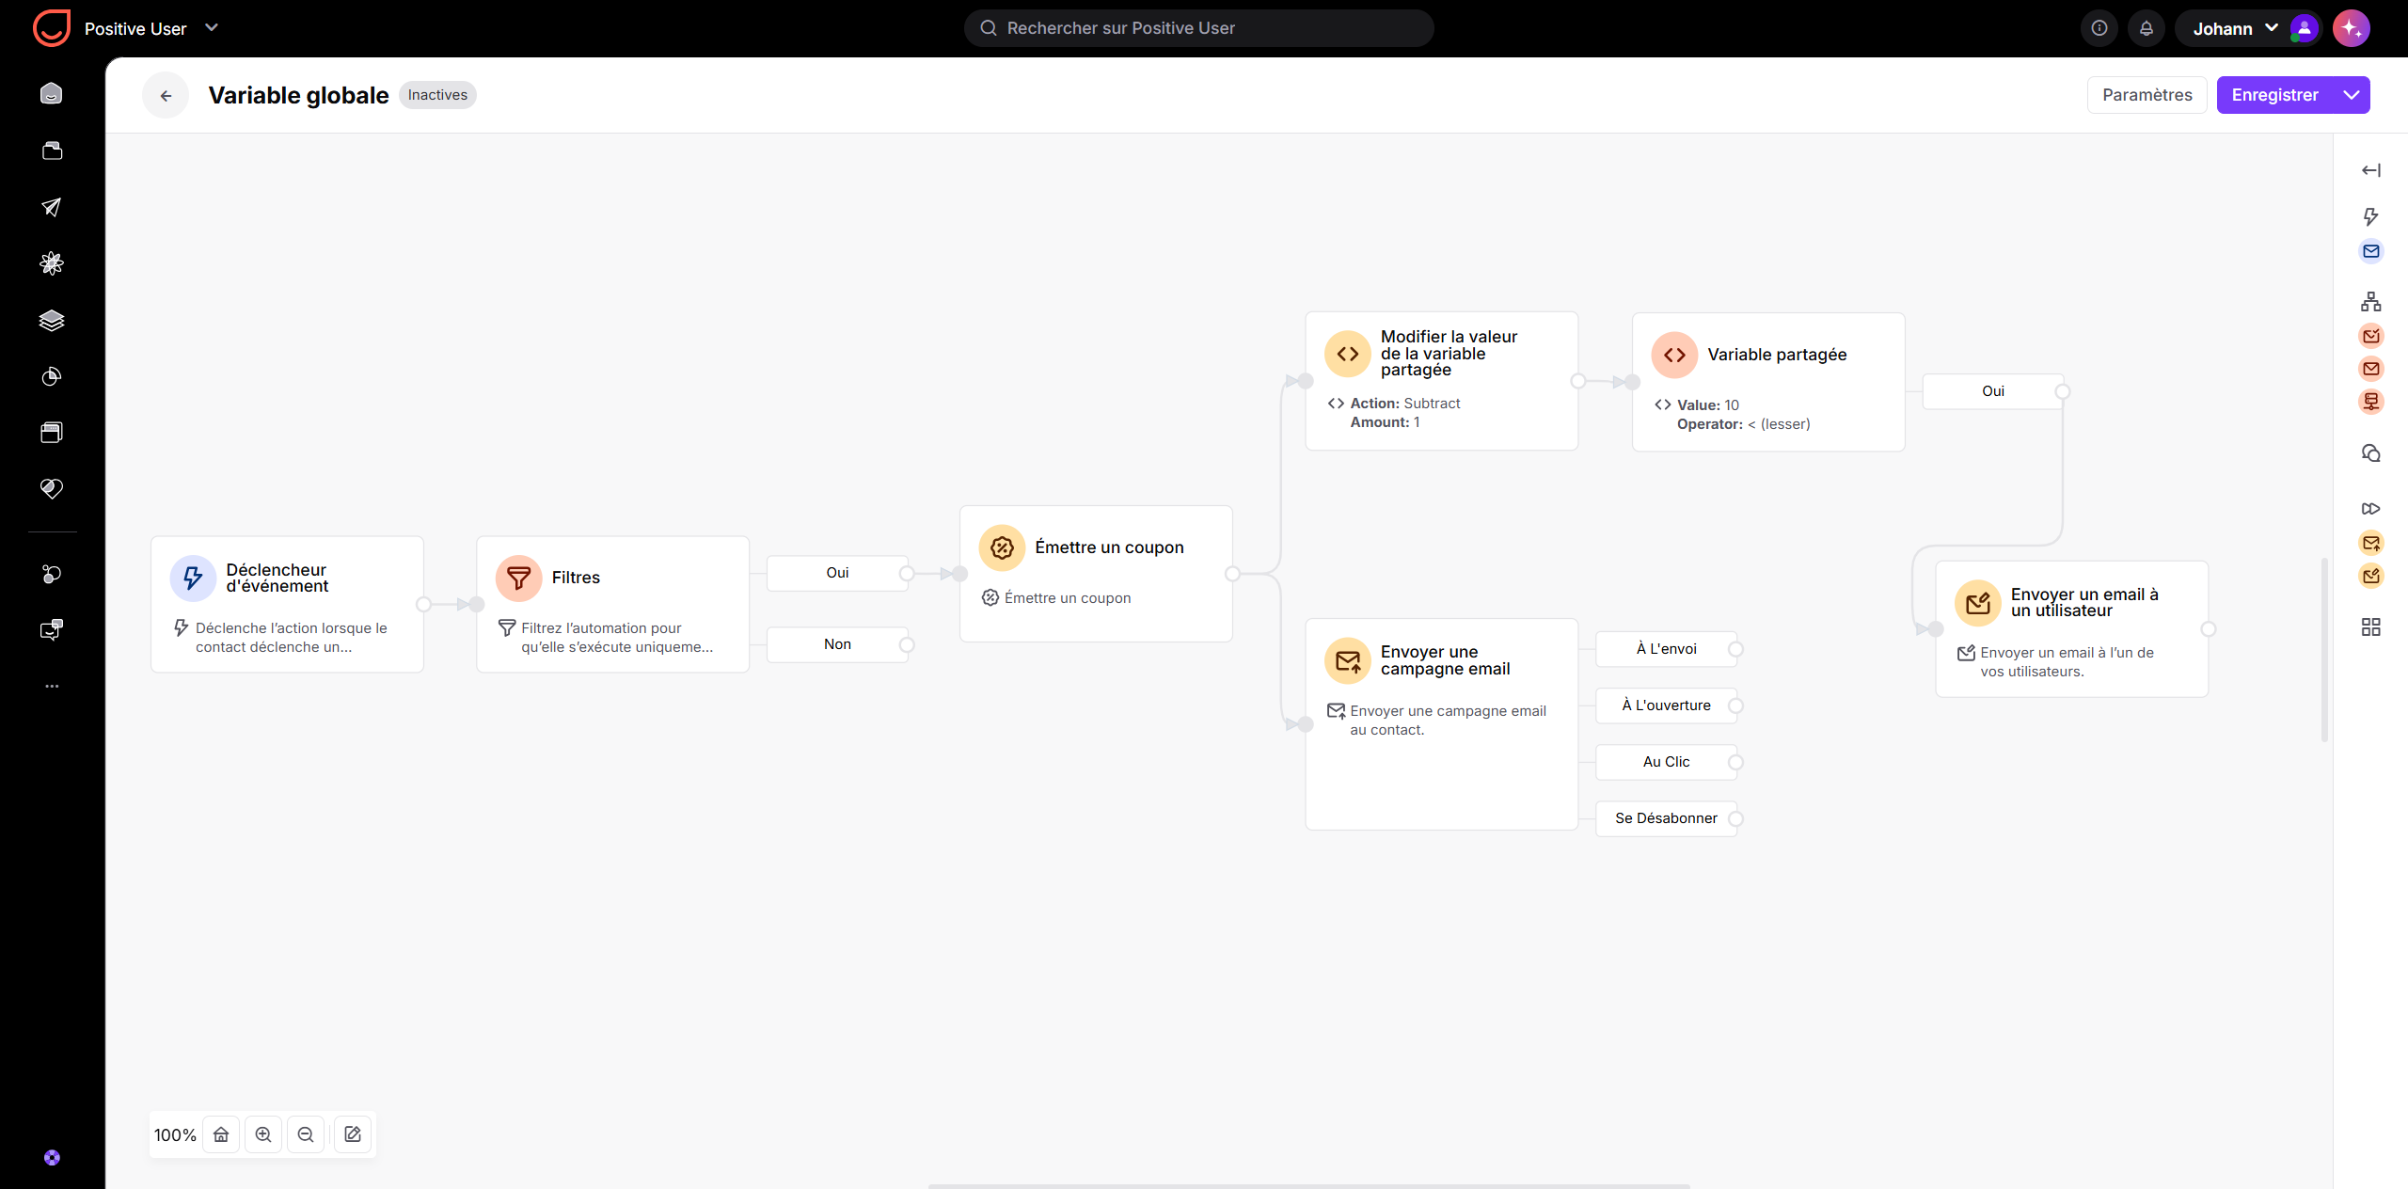Click the Rechercher sur Positive User field
Viewport: 2408px width, 1189px height.
pos(1199,28)
